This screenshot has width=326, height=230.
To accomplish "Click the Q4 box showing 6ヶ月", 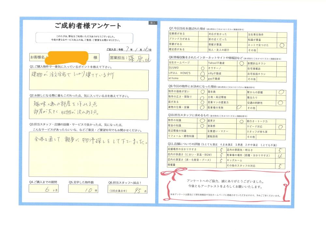I will (x=43, y=189).
